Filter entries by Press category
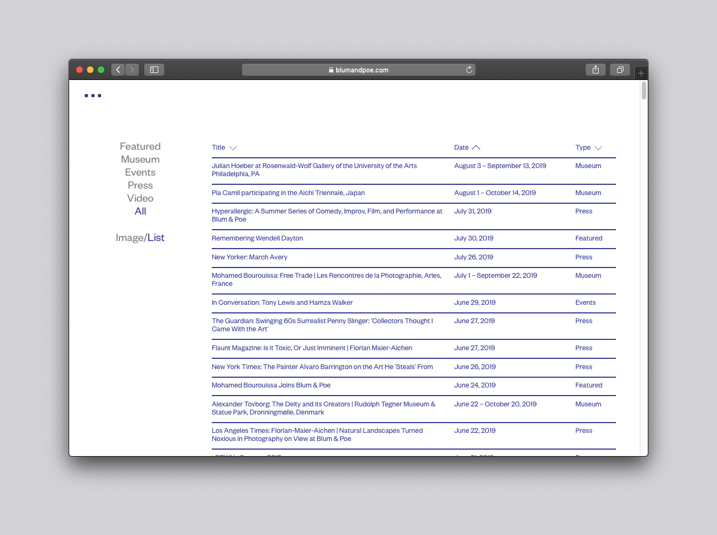The image size is (717, 535). [140, 185]
